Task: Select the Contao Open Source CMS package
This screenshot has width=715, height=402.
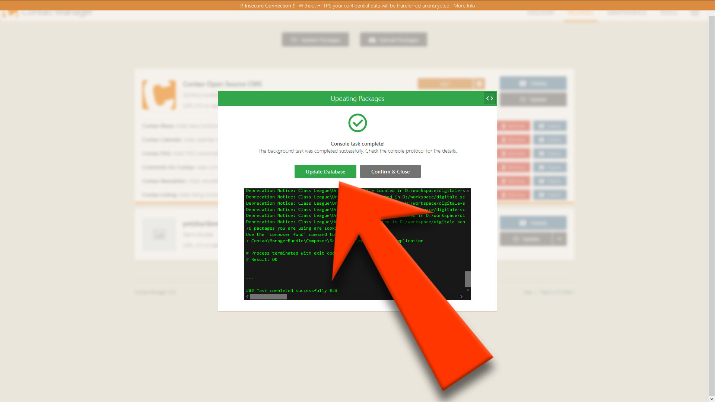Action: pyautogui.click(x=222, y=84)
